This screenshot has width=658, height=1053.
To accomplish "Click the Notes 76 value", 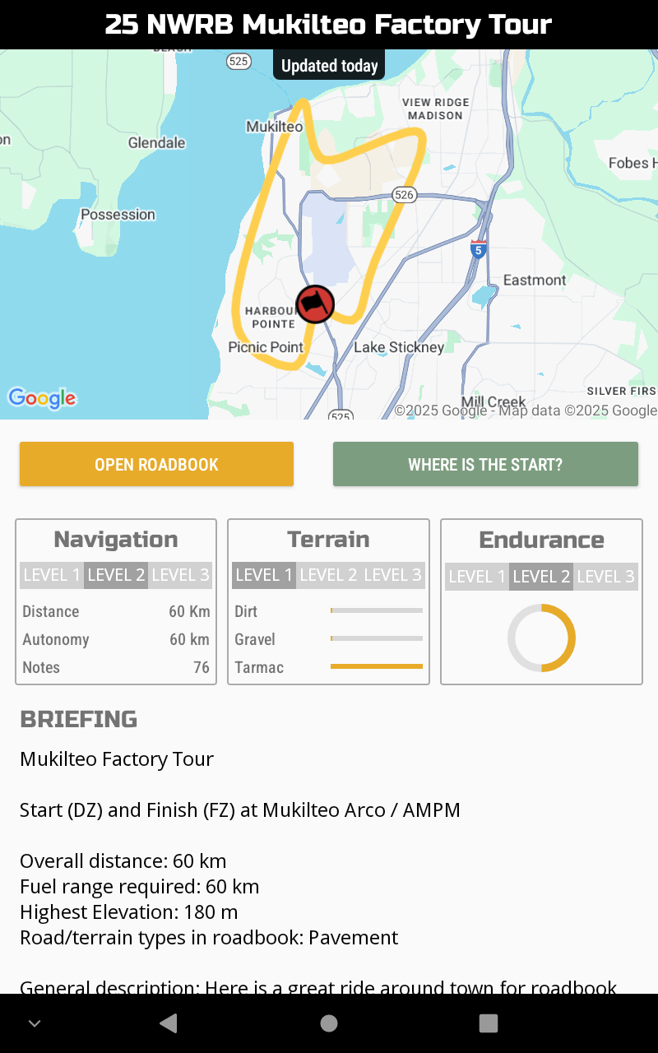I will [202, 667].
